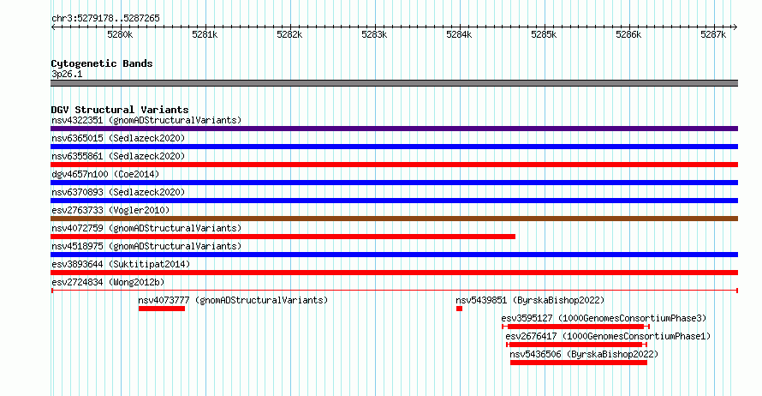Image resolution: width=762 pixels, height=396 pixels.
Task: Select the red nsv5436506 variant bar
Action: pyautogui.click(x=578, y=363)
